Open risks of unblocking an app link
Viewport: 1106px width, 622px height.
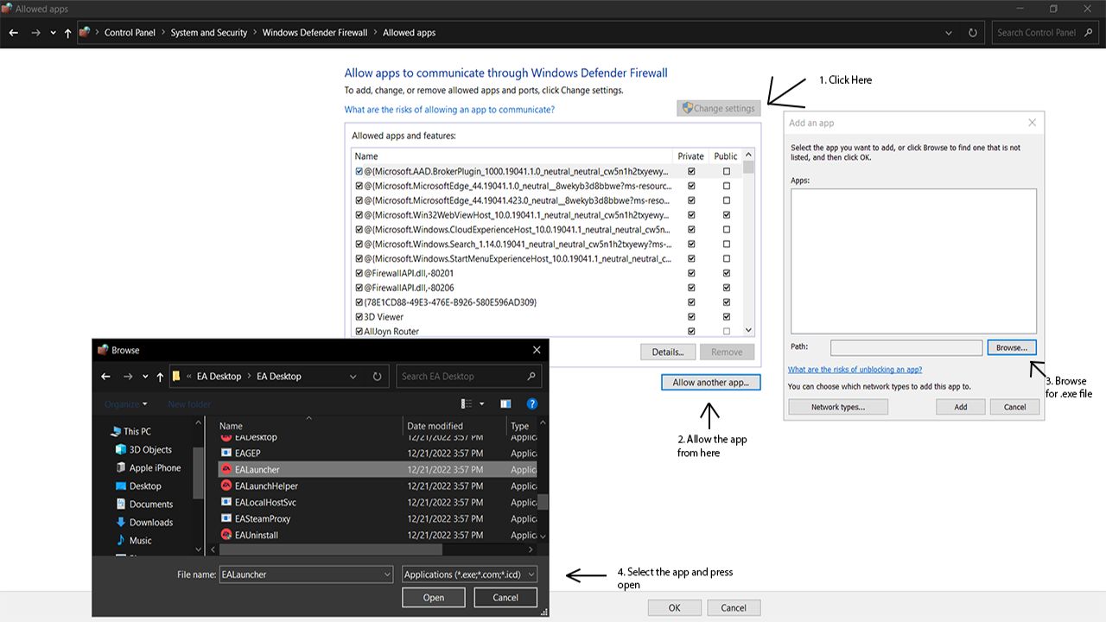point(855,370)
